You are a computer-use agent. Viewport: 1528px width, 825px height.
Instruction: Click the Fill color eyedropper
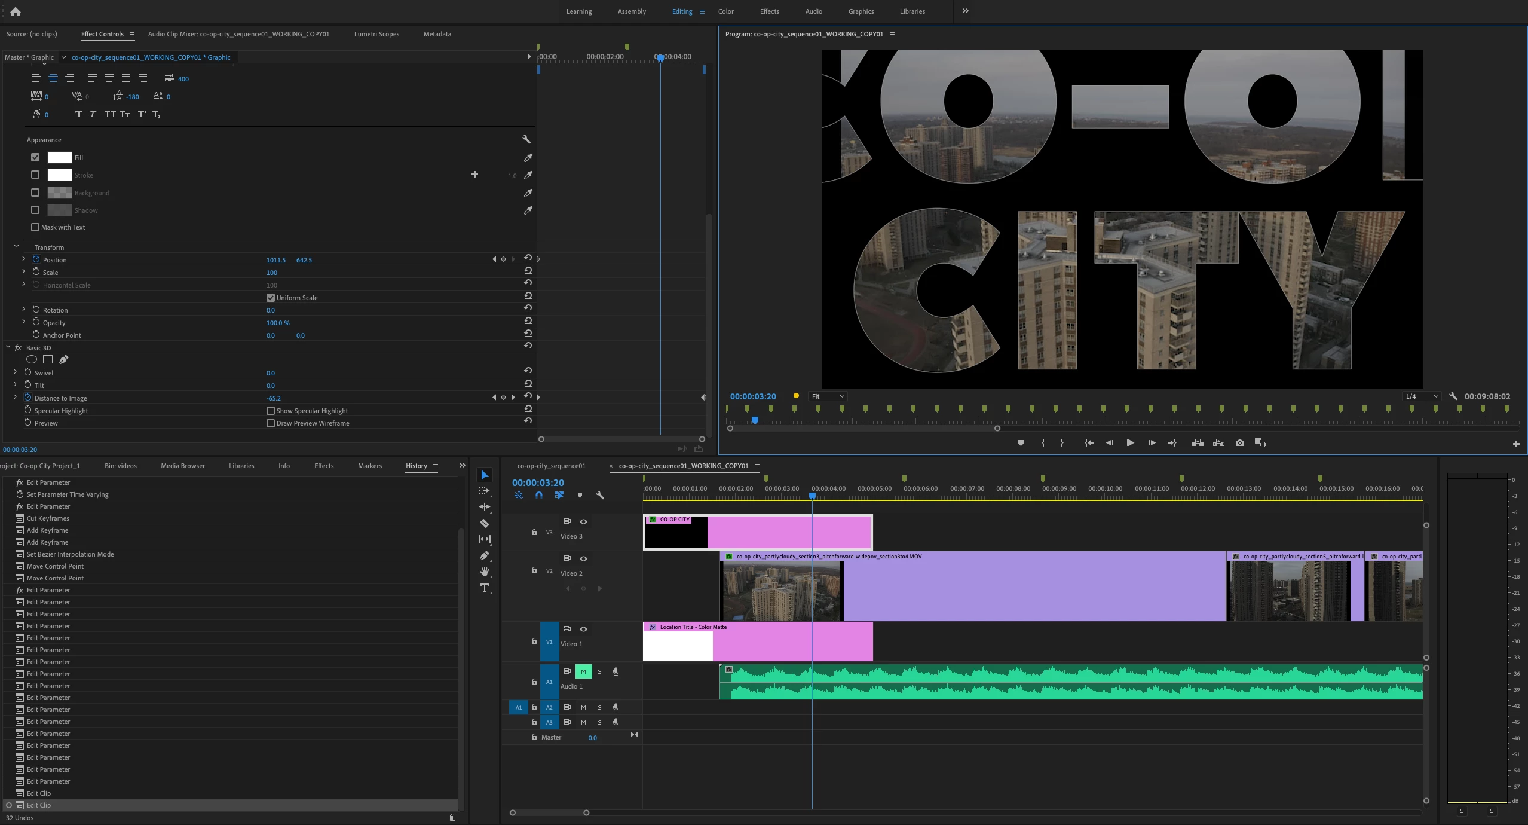pos(528,158)
